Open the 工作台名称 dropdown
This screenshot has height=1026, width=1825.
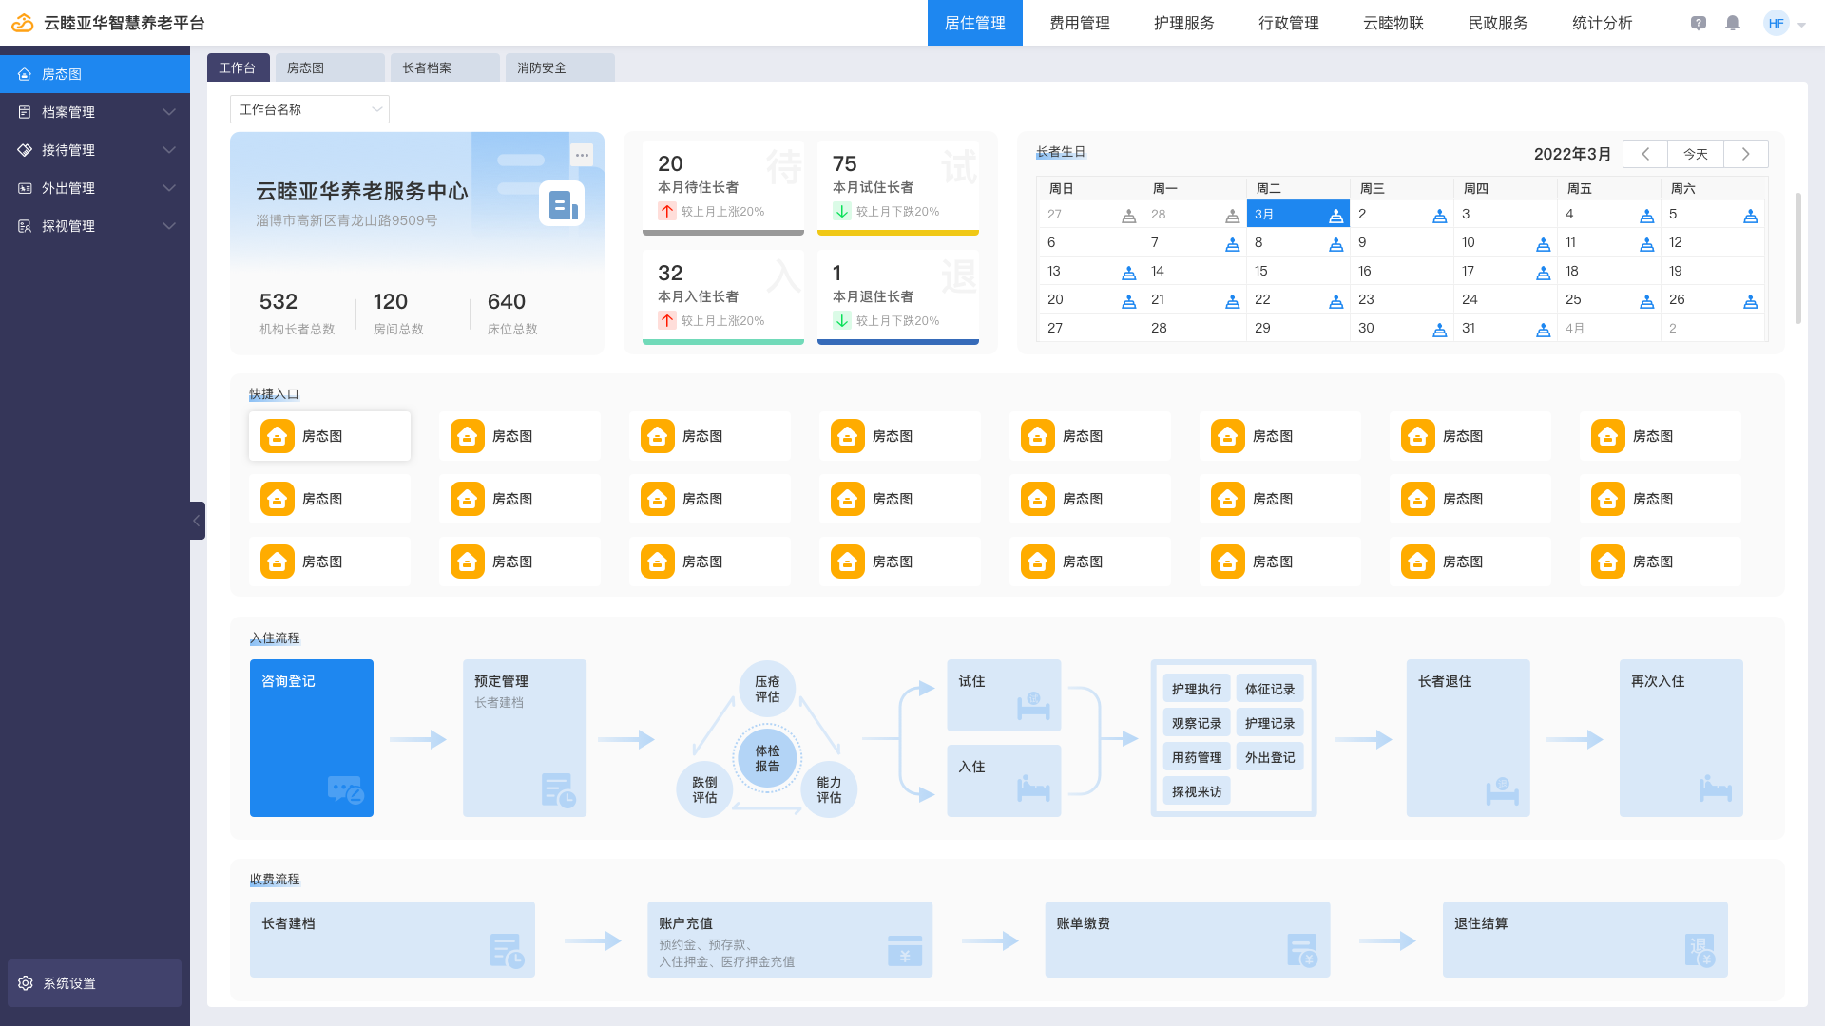point(309,109)
